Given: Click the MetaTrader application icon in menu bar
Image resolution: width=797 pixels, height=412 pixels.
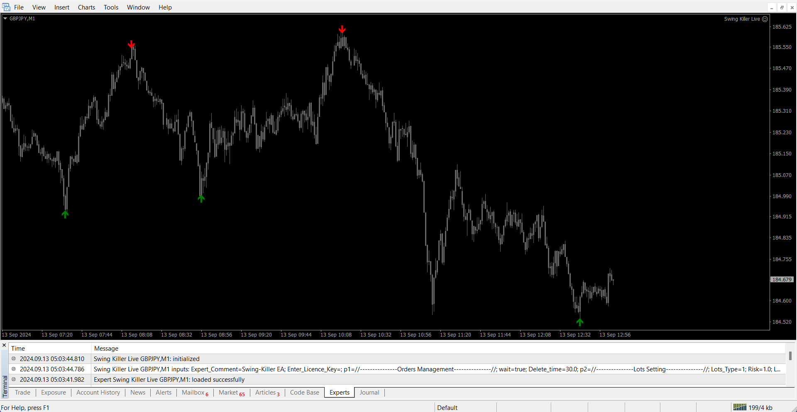Looking at the screenshot, I should 6,7.
